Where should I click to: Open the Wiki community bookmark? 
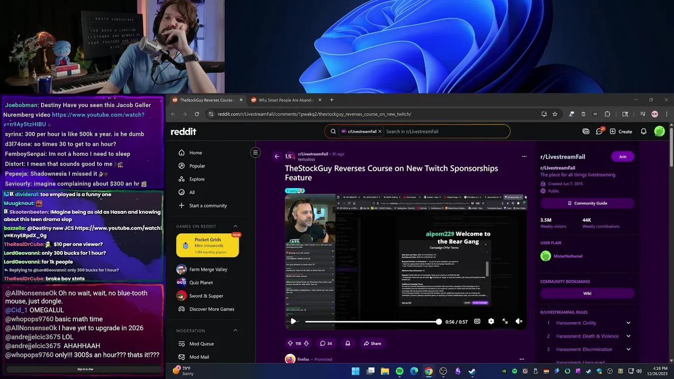tap(587, 294)
